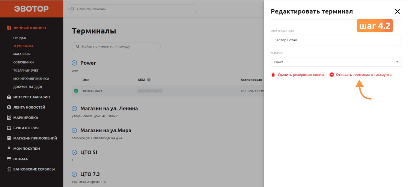The width and height of the screenshot is (408, 187).
Task: Click the Эвотор logo
Action: [x=31, y=9]
